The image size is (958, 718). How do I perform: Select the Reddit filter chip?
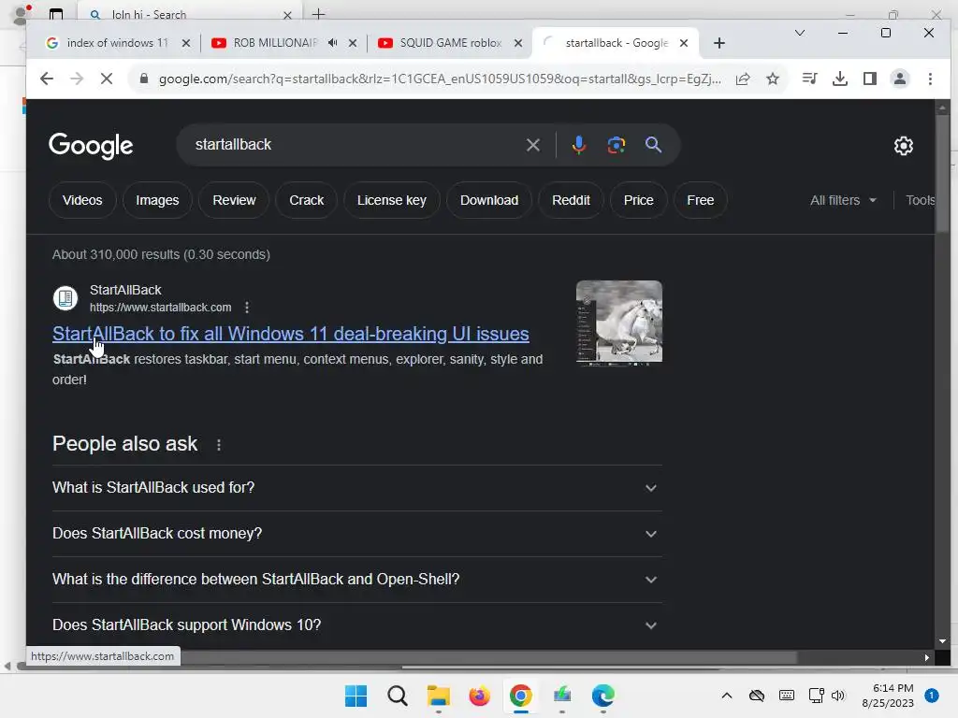tap(571, 200)
